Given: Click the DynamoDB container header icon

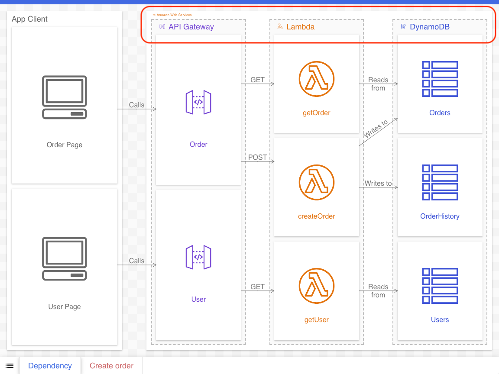Looking at the screenshot, I should pos(402,26).
